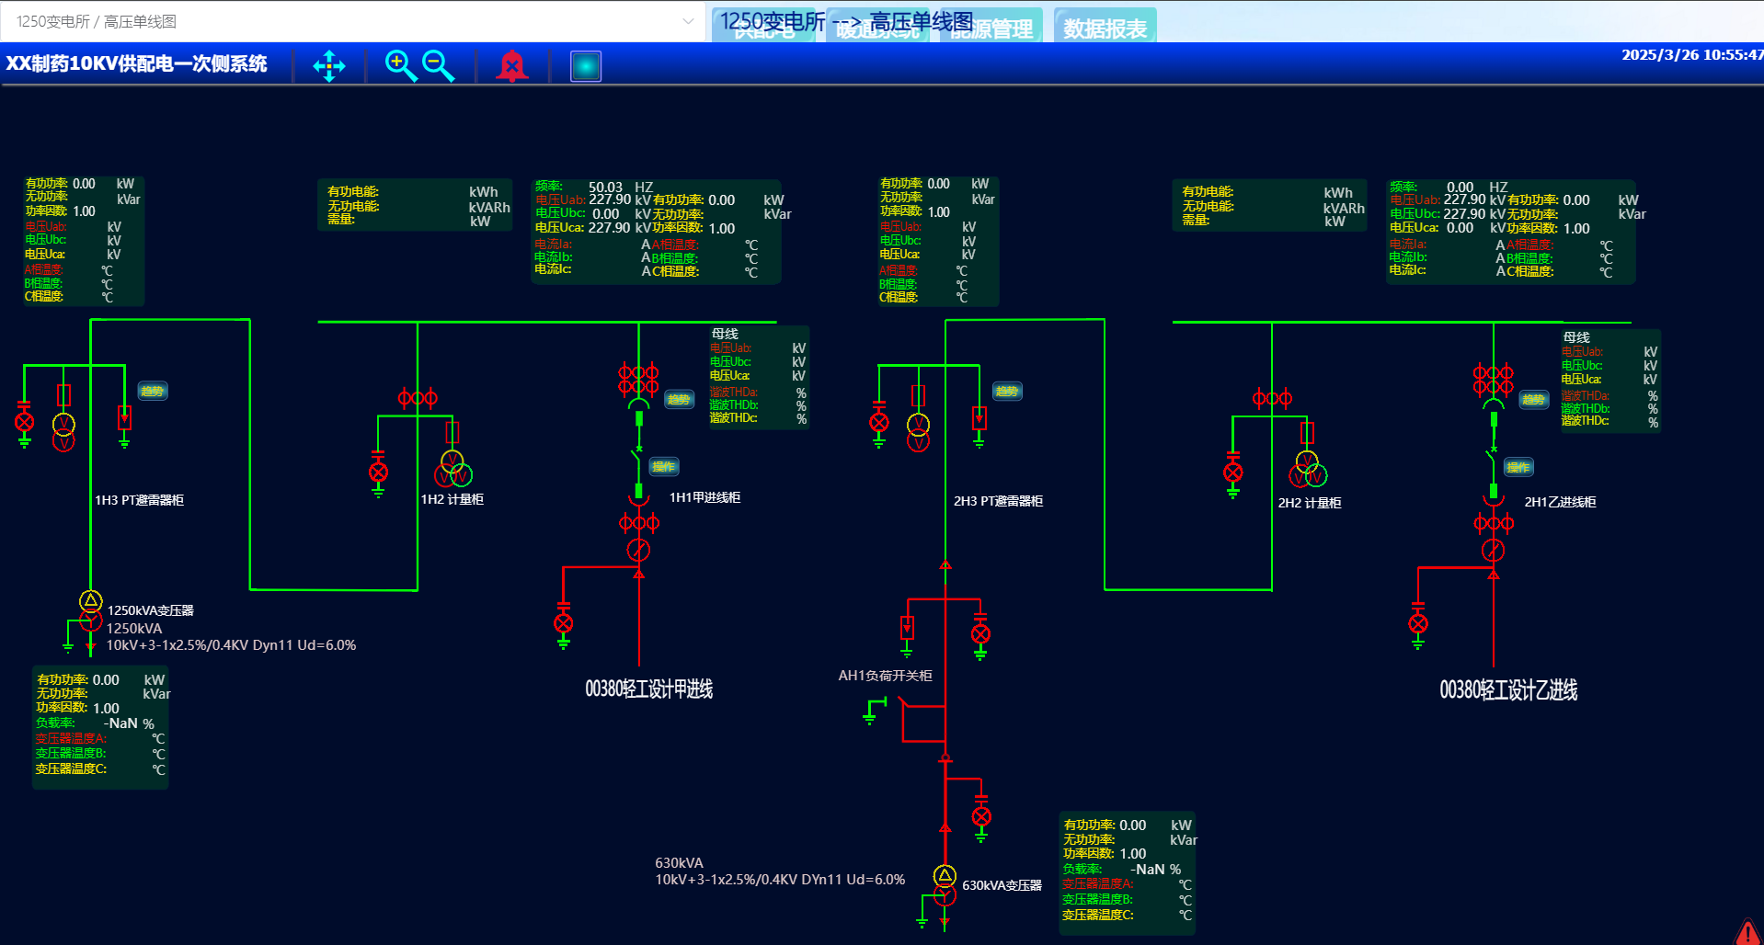Toggle the 1H1甲进线柜 circuit breaker switch
This screenshot has height=945, width=1764.
tap(637, 455)
